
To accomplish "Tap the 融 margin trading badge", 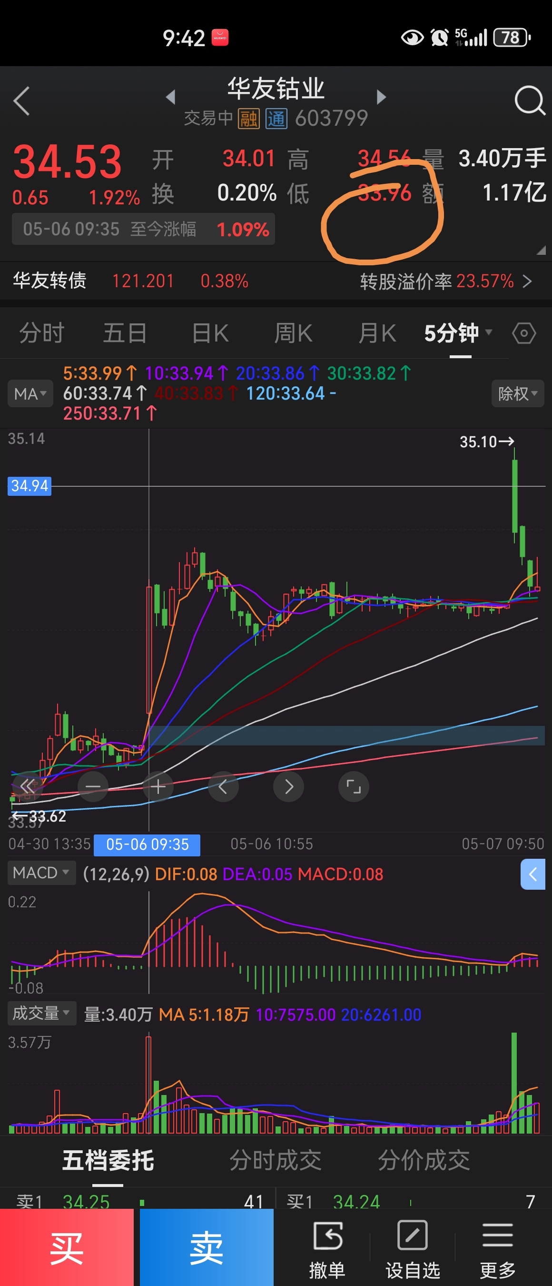I will [x=248, y=119].
